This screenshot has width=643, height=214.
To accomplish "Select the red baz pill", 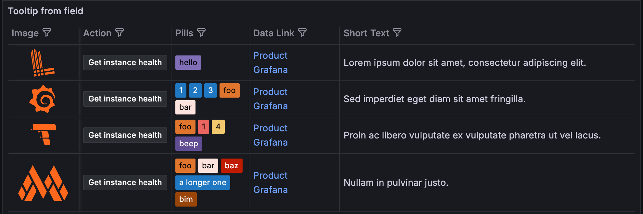I will pos(232,166).
